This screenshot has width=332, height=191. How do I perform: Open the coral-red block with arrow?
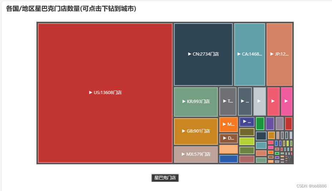tap(273, 101)
